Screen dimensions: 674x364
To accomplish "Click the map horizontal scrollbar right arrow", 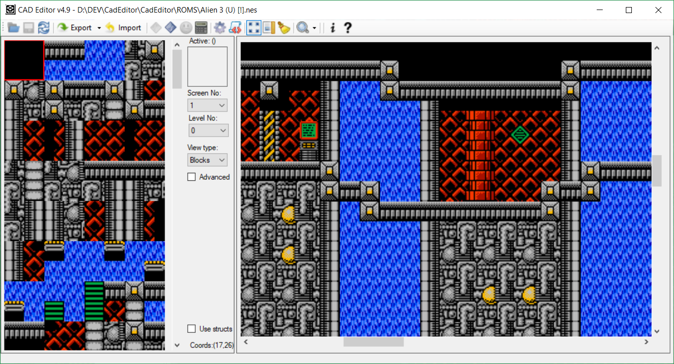I will point(646,342).
